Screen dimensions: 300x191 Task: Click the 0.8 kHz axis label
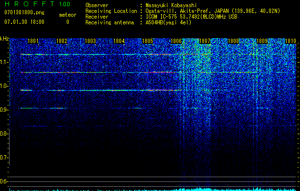coord(4,134)
